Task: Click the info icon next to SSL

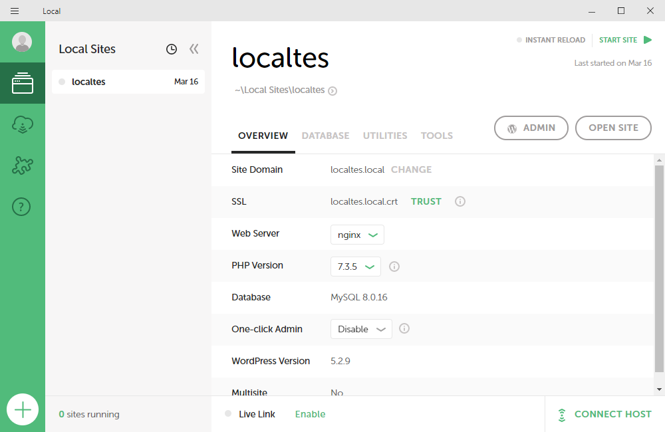Action: (x=460, y=201)
